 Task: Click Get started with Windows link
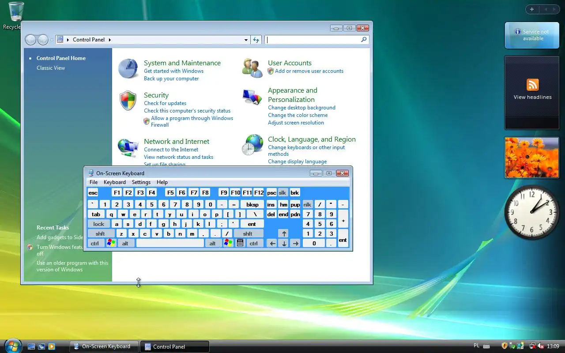[173, 71]
